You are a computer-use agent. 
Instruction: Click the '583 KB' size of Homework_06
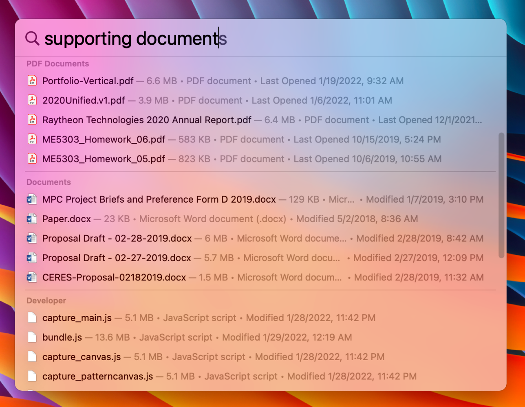(x=194, y=139)
